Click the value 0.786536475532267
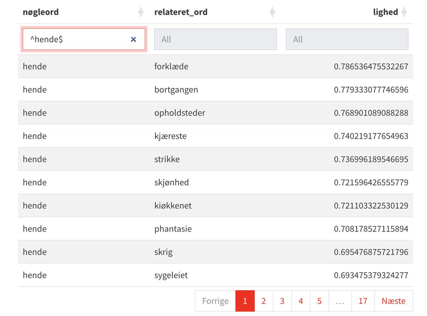Image resolution: width=427 pixels, height=316 pixels. [371, 67]
